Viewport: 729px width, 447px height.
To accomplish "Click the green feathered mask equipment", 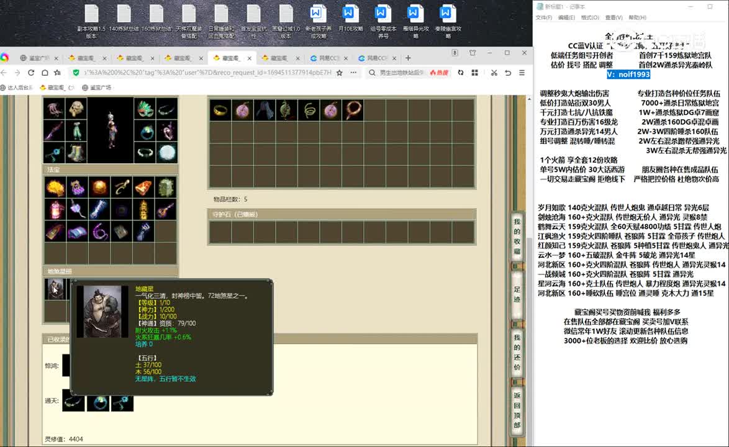I will [x=145, y=109].
